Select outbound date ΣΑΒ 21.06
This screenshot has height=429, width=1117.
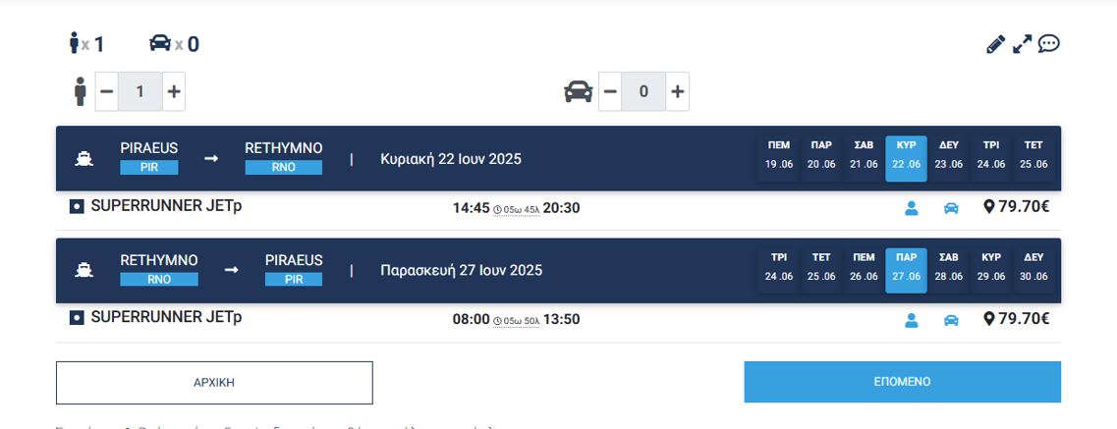point(864,155)
